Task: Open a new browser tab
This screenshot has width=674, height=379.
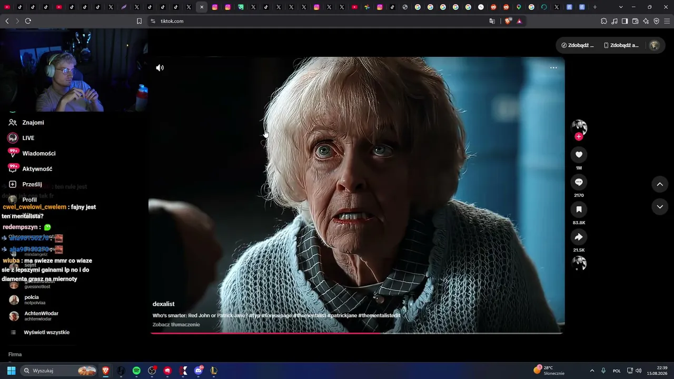Action: (595, 7)
